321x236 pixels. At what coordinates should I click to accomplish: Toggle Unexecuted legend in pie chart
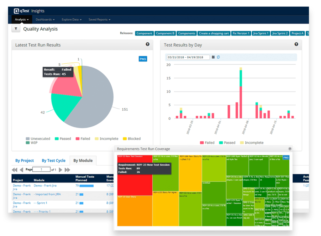(38, 139)
